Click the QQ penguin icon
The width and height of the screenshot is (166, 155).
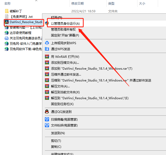(x=47, y=112)
